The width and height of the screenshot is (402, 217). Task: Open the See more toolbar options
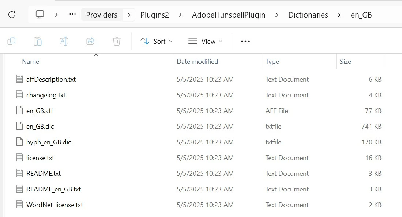point(245,42)
